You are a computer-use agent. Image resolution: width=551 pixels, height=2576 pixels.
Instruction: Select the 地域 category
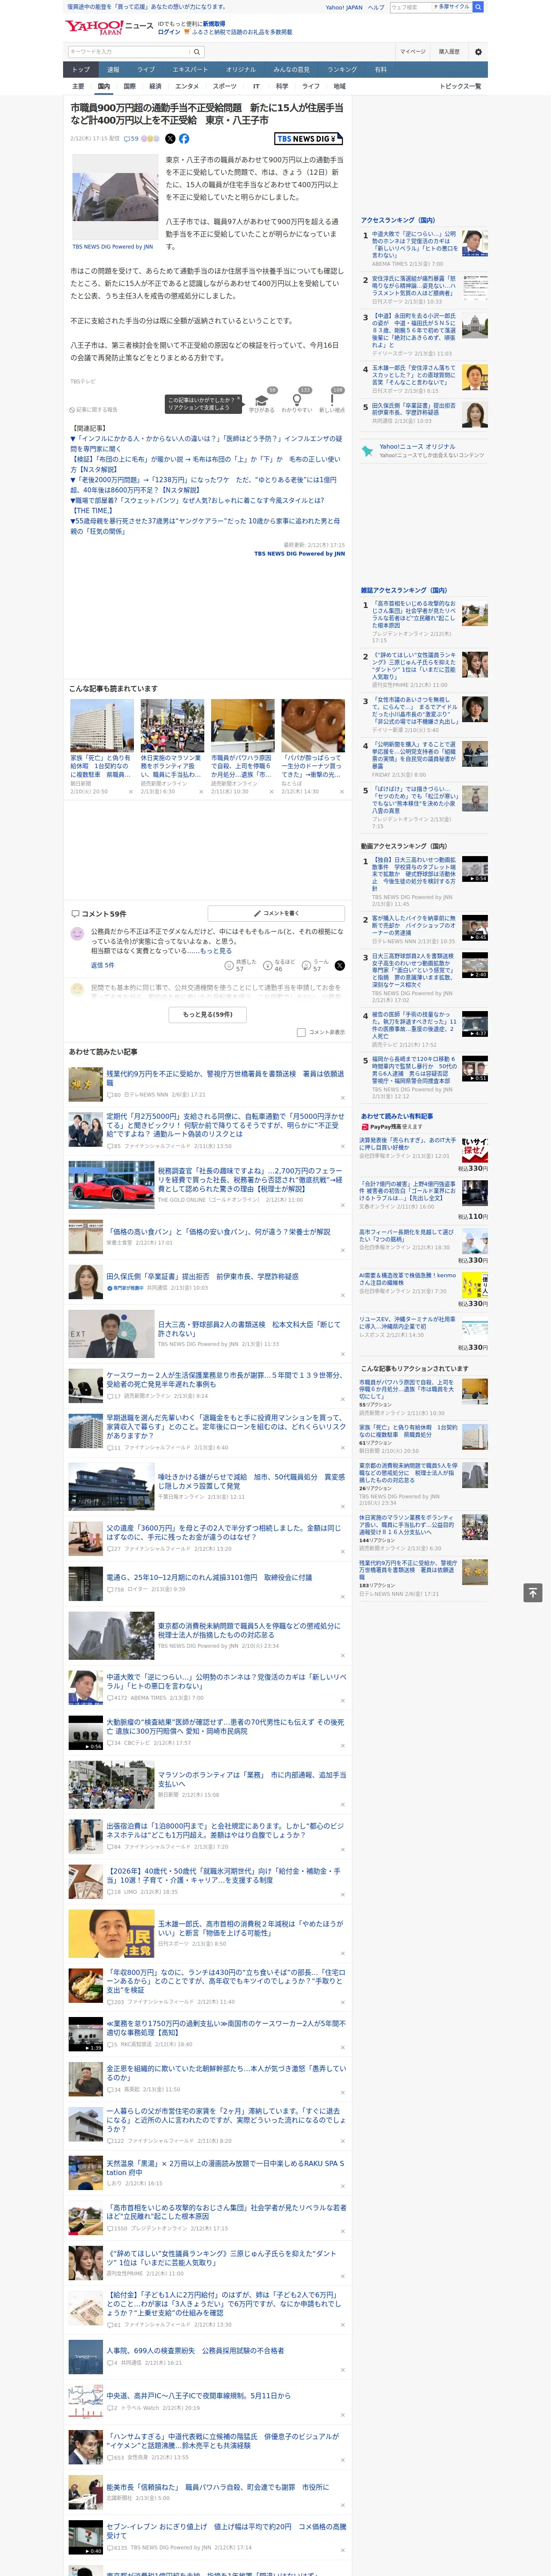pyautogui.click(x=340, y=86)
